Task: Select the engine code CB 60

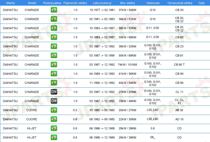Action: 179,37
